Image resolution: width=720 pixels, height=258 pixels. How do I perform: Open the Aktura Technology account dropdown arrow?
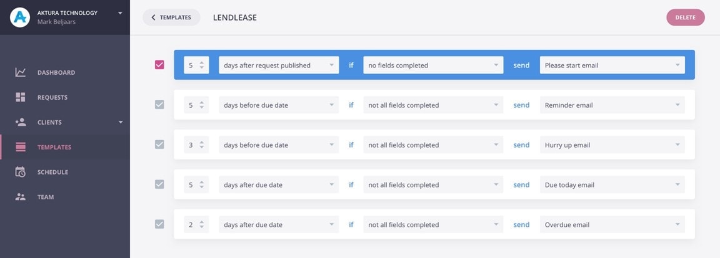tap(120, 13)
